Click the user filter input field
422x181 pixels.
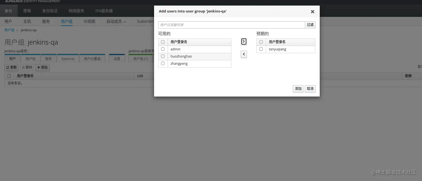pos(231,25)
